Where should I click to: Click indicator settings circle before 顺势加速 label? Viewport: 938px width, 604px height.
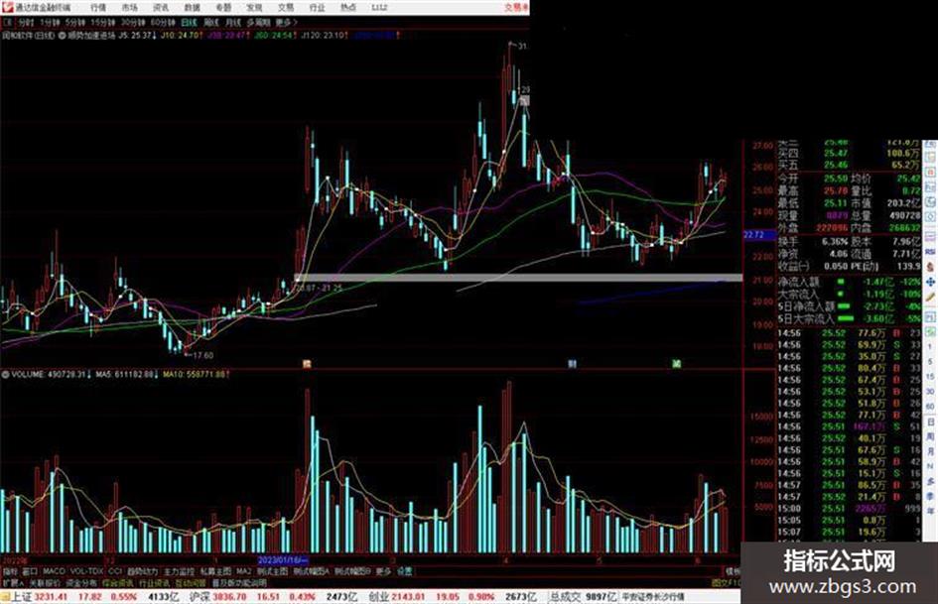[x=62, y=36]
